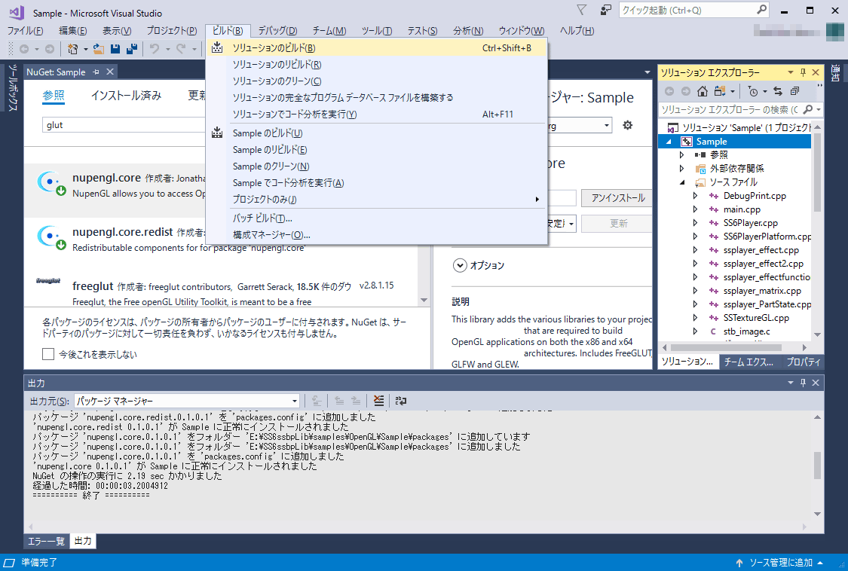The image size is (848, 571).
Task: Click the Quick Launch magnifier icon
Action: [x=761, y=10]
